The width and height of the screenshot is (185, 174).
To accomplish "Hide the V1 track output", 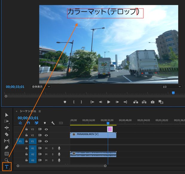I will point(46,141).
